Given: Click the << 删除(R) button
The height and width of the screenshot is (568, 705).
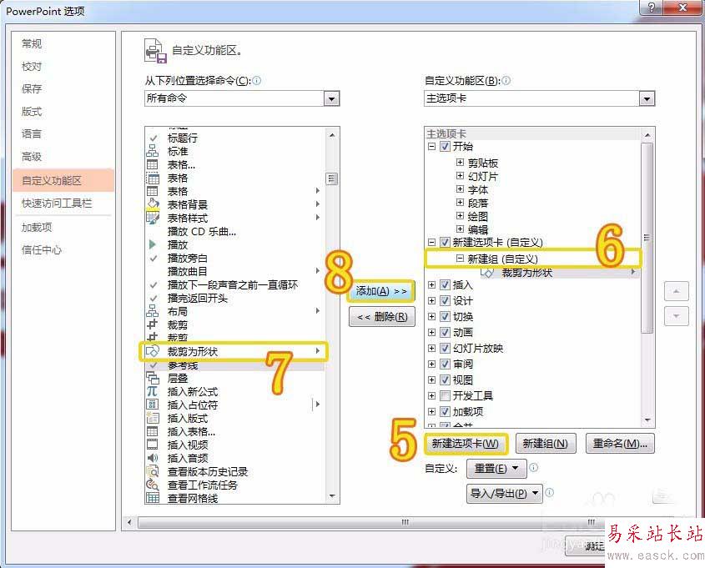Looking at the screenshot, I should pyautogui.click(x=382, y=317).
